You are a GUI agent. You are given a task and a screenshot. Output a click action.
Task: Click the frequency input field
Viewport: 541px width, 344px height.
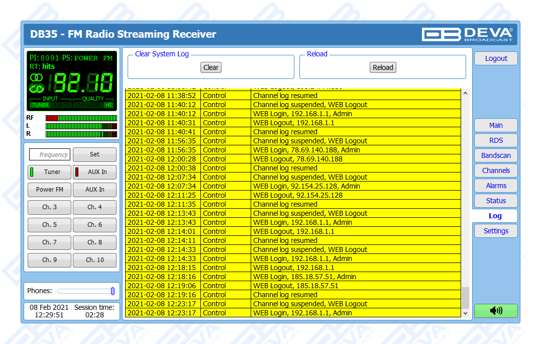[x=50, y=154]
